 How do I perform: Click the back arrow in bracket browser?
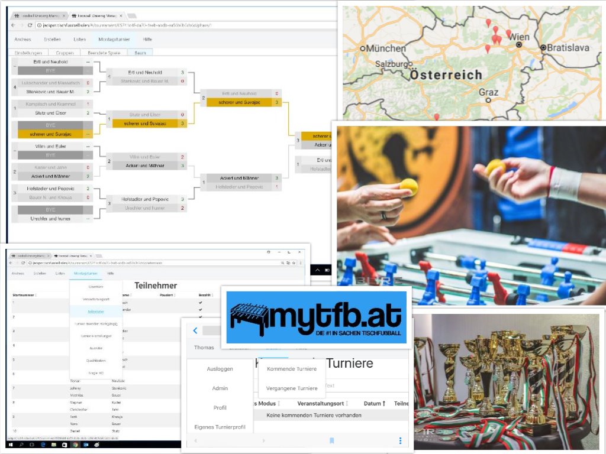[14, 25]
